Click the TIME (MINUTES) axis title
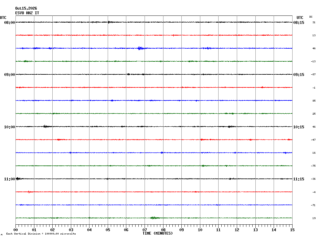Viewport: 317px width, 238px height. coord(158,233)
